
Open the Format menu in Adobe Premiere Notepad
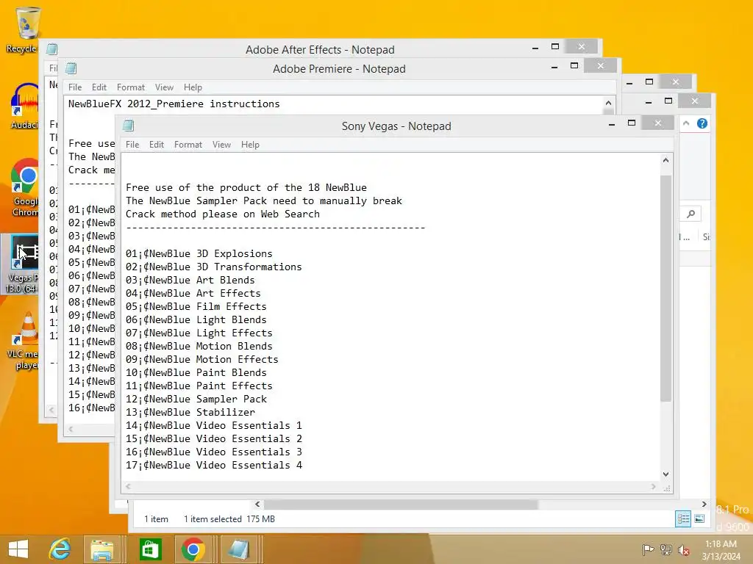[131, 87]
